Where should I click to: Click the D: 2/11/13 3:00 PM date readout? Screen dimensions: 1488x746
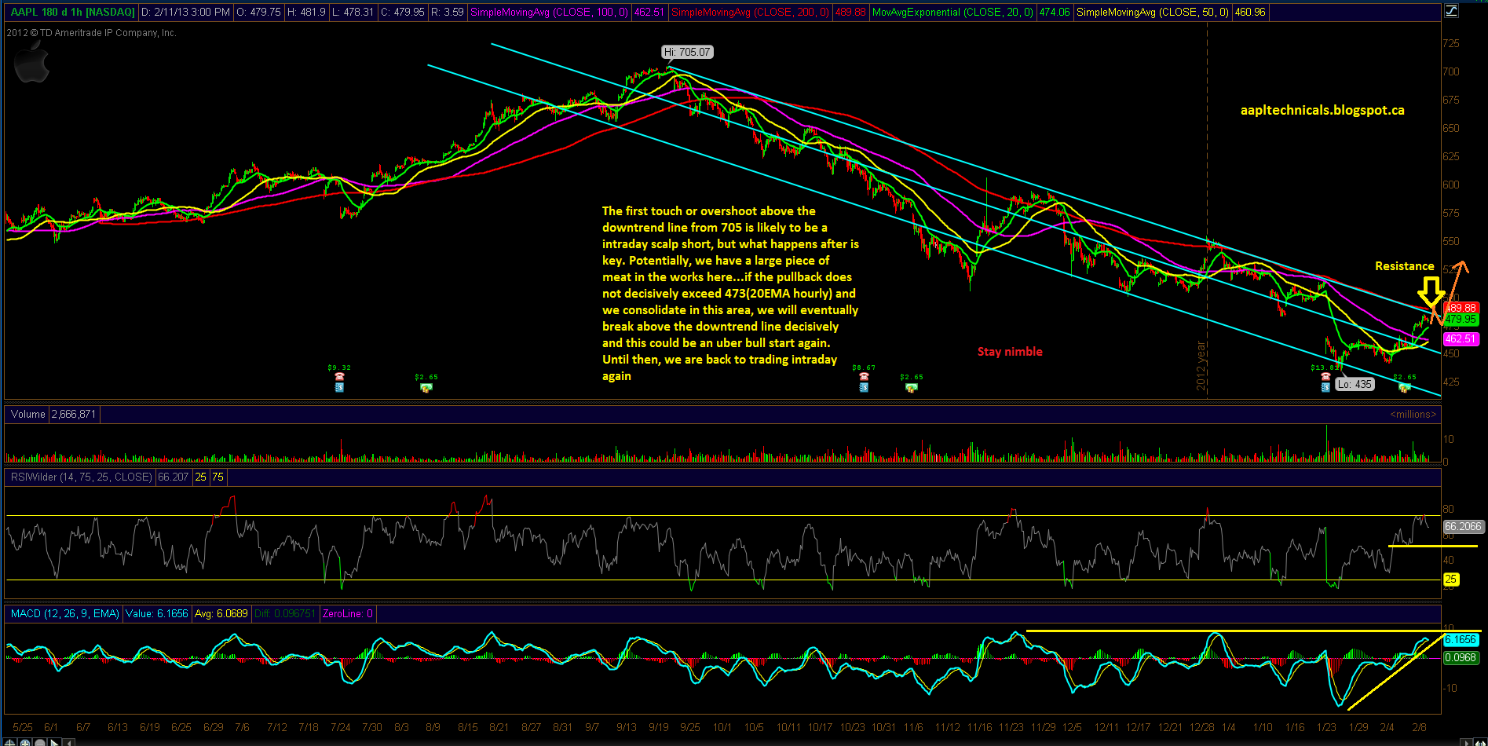click(186, 12)
